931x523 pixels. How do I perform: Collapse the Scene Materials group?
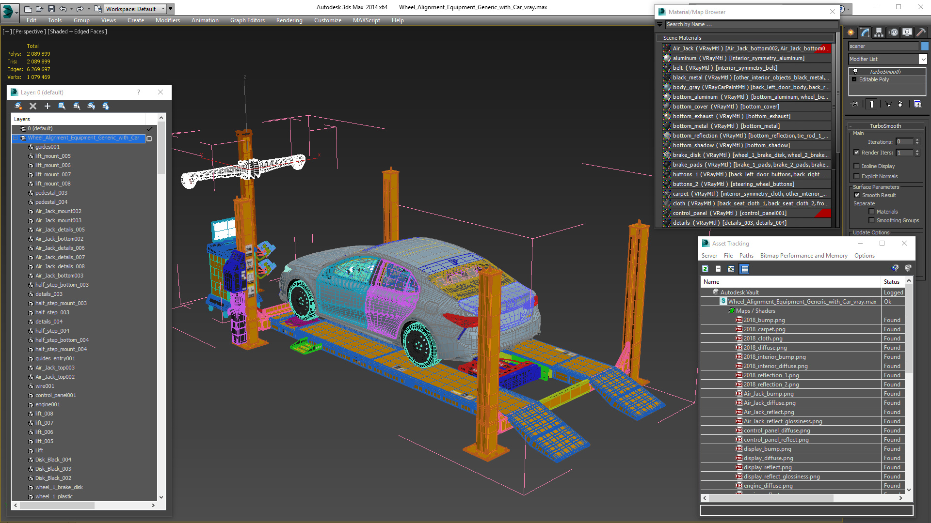coord(660,38)
